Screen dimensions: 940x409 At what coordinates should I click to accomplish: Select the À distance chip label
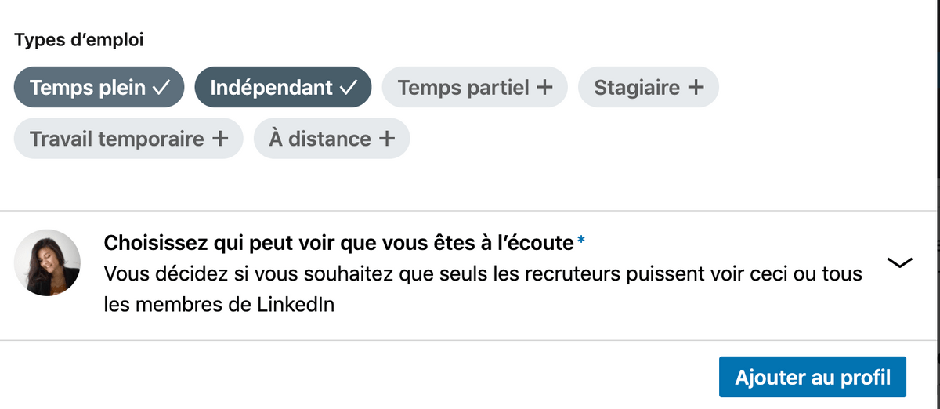pyautogui.click(x=320, y=139)
